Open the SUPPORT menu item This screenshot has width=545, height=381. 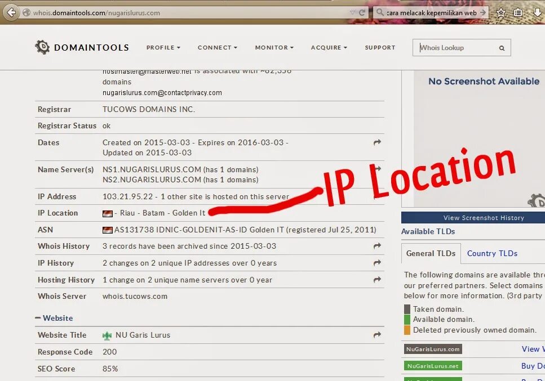tap(380, 47)
